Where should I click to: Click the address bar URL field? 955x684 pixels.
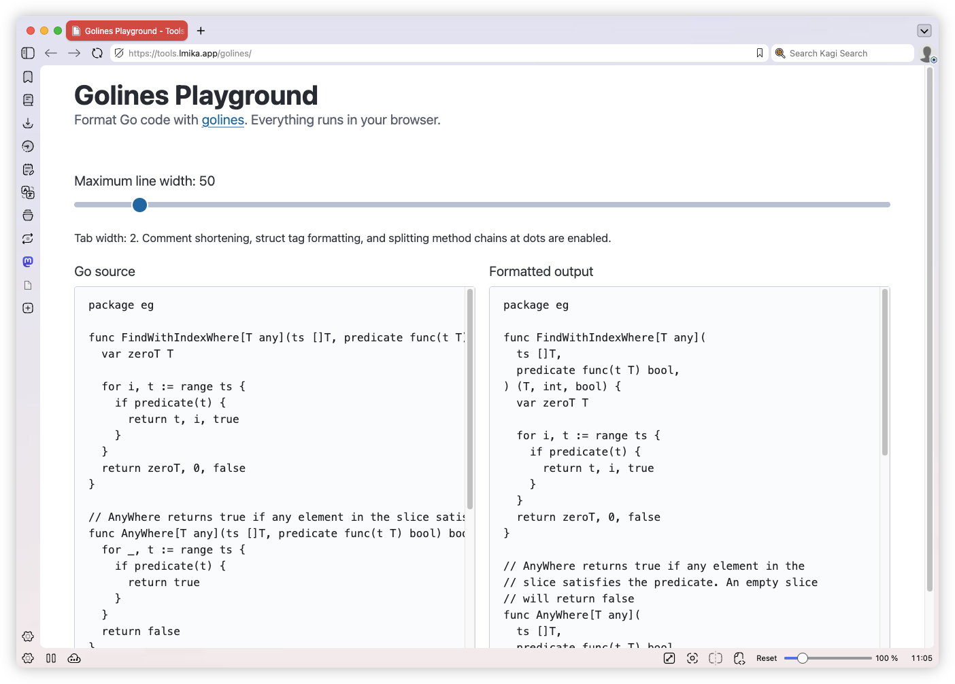point(439,53)
